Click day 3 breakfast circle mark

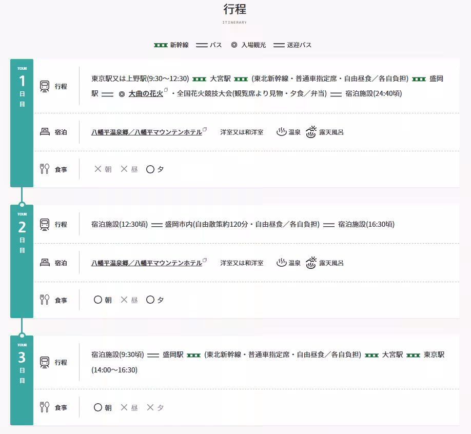[98, 407]
